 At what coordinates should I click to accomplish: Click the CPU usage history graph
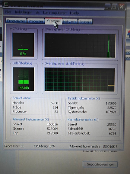click(x=80, y=46)
